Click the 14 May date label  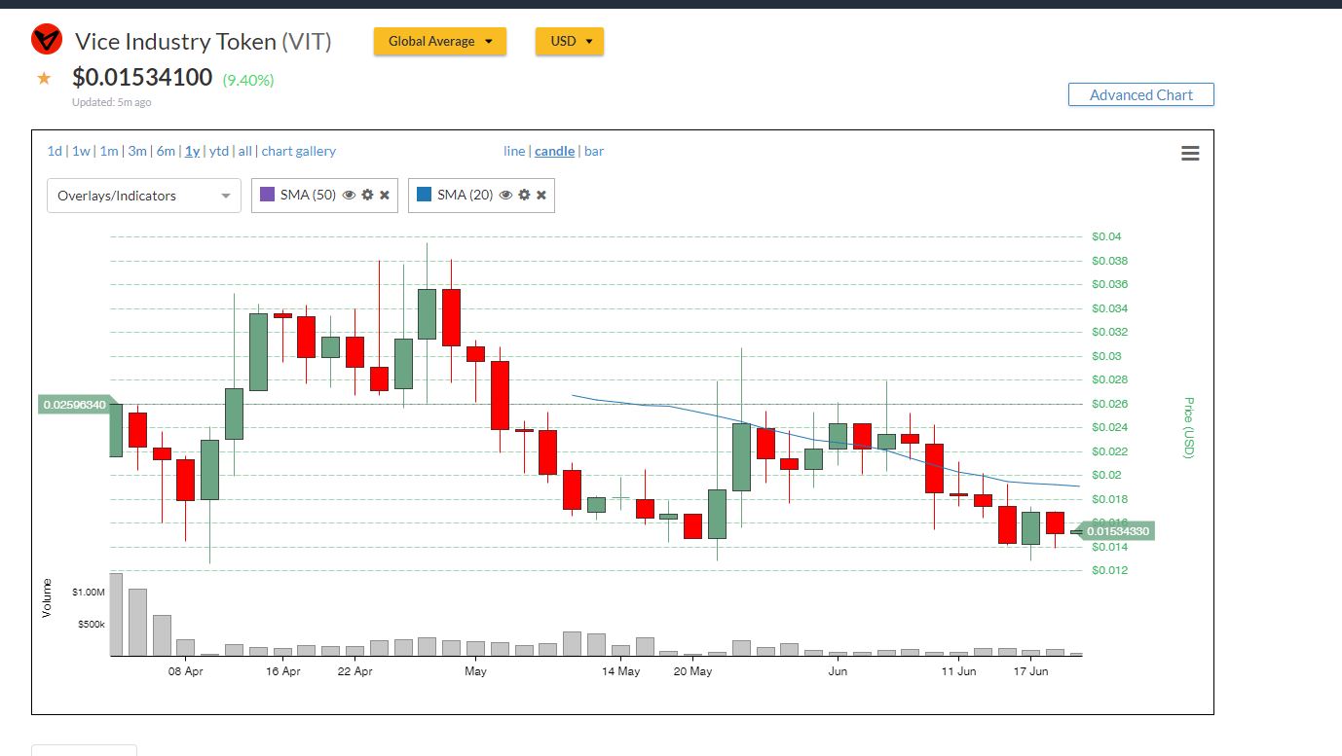pyautogui.click(x=620, y=671)
